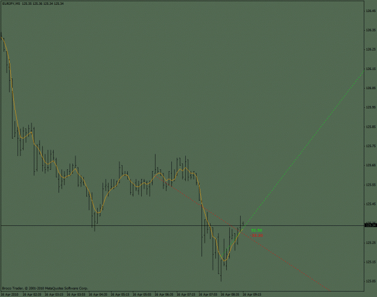Screen dimensions: 377x297
Task: Click the 125.75 price scale label
Action: coord(370,146)
